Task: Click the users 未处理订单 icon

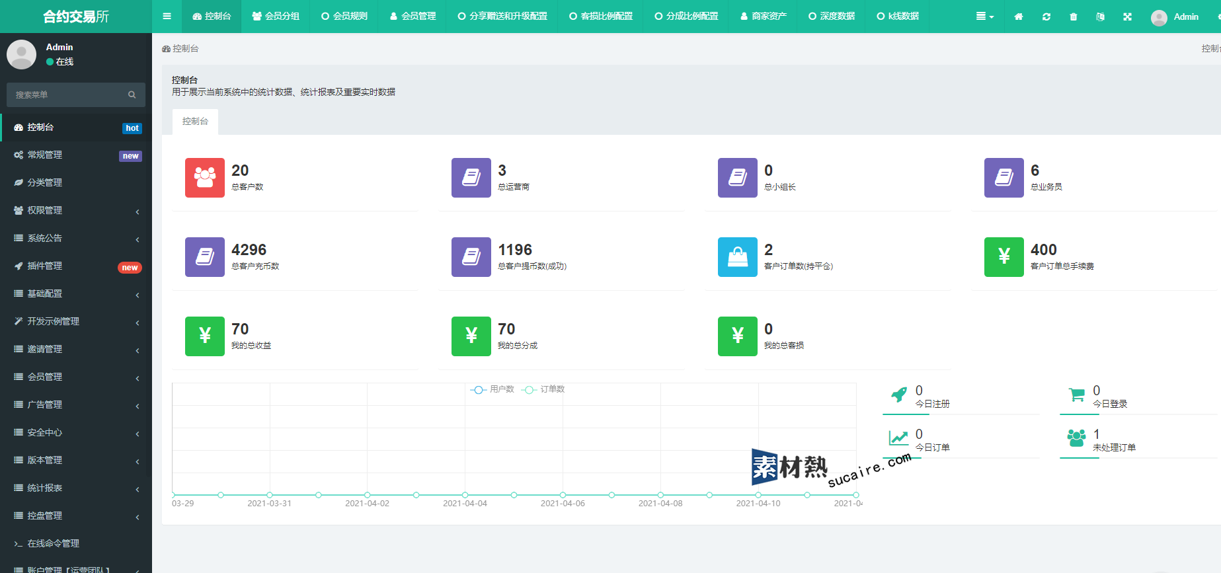Action: 1076,438
